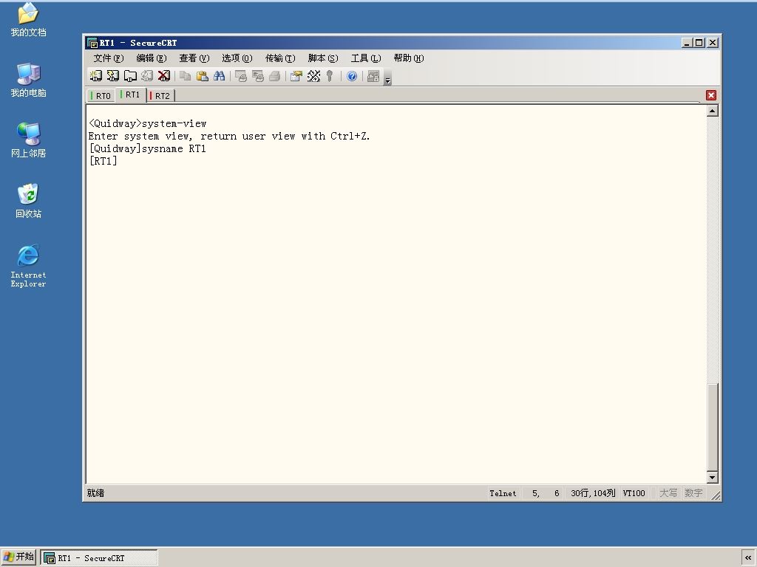This screenshot has height=567, width=757.
Task: Click the 大写 caps lock indicator
Action: (668, 493)
